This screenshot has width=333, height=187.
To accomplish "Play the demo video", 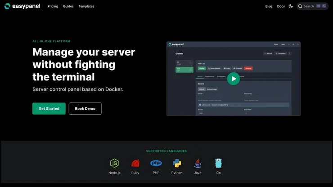I will pyautogui.click(x=234, y=79).
